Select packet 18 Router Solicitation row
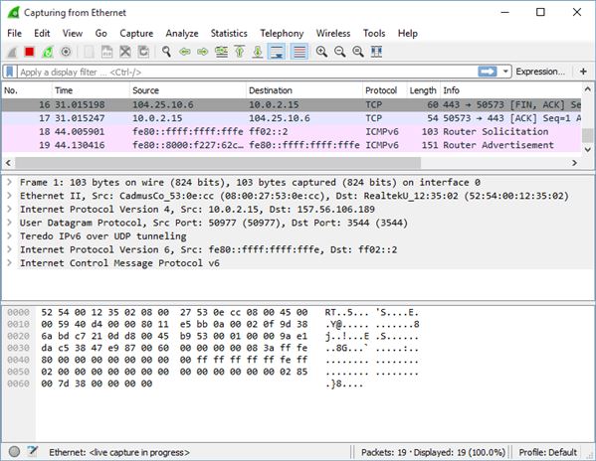596x461 pixels. (292, 132)
